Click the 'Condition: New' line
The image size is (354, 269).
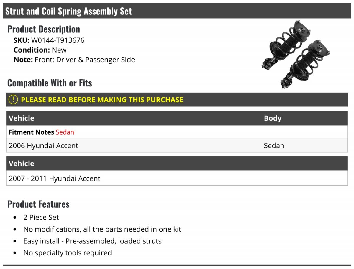pos(40,50)
